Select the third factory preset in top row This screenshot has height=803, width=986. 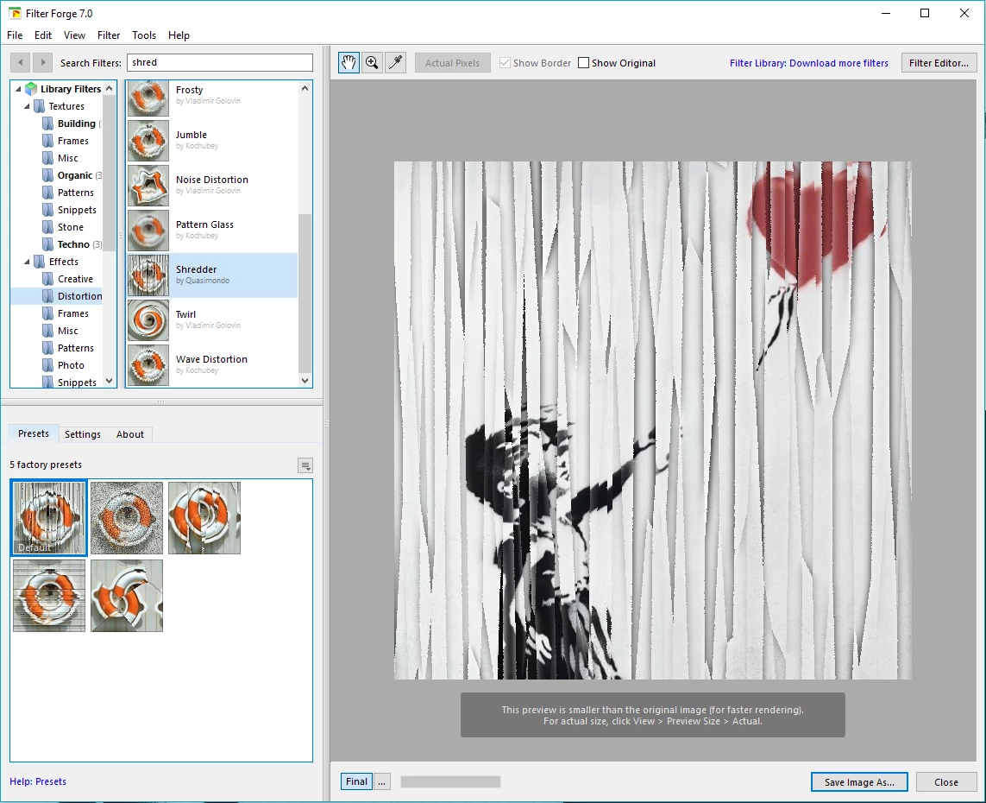(x=204, y=518)
